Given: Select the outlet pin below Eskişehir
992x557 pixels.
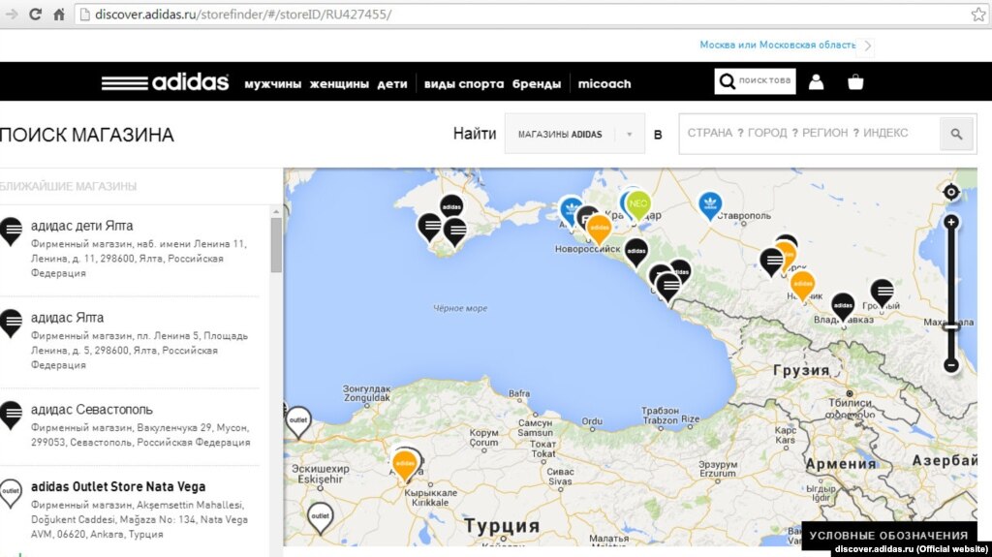Looking at the screenshot, I should tap(320, 517).
